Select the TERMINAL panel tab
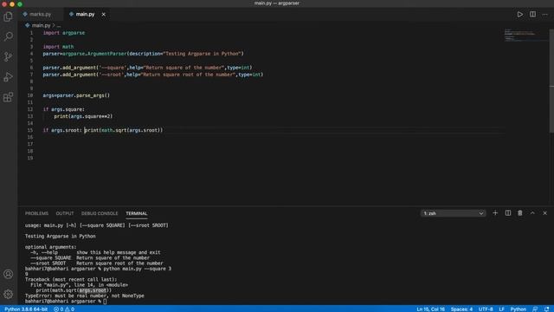 tap(137, 213)
